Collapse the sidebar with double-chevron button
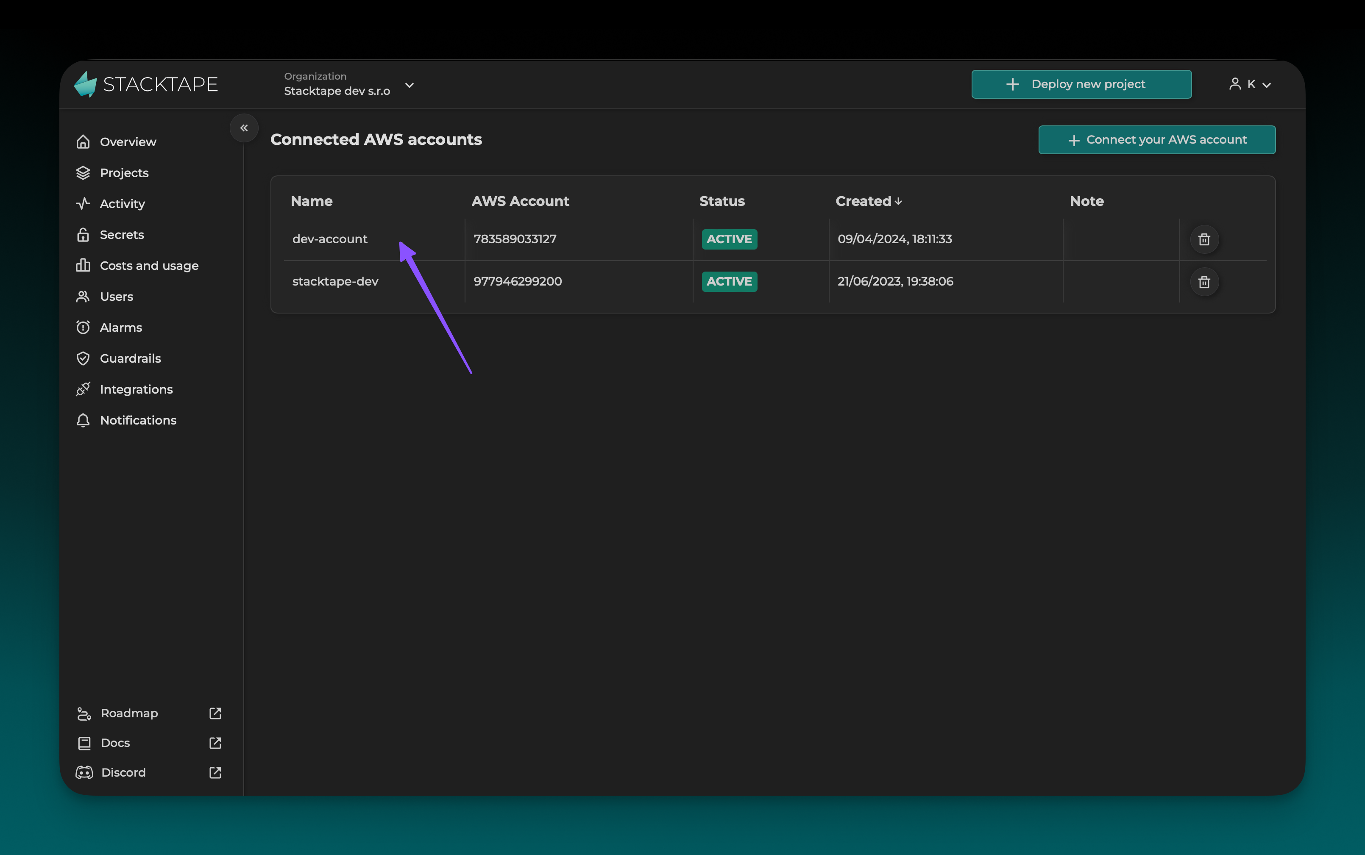The image size is (1365, 855). 244,128
